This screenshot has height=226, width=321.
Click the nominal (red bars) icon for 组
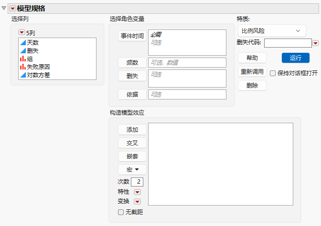23,59
